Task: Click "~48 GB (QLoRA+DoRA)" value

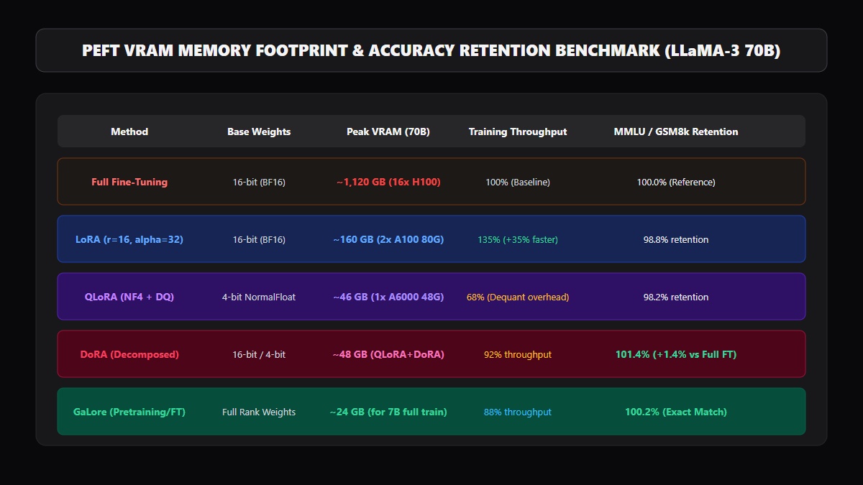Action: (388, 354)
